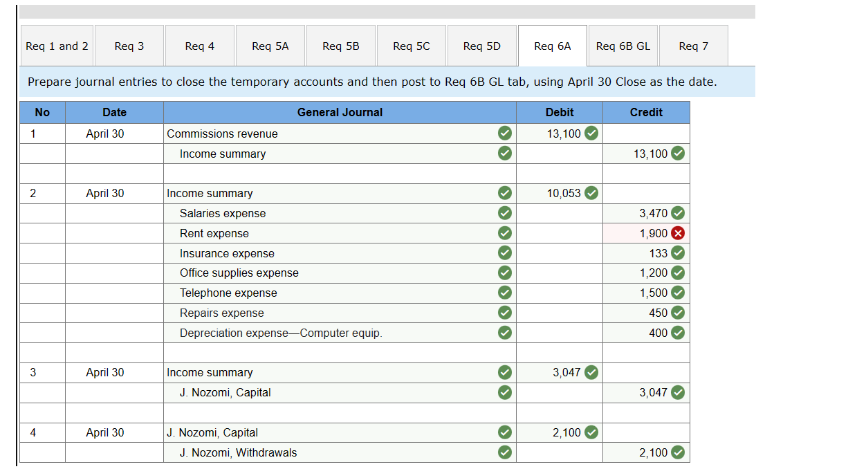Click the checkmark beside Telephone expense account
This screenshot has height=469, width=866.
(504, 293)
